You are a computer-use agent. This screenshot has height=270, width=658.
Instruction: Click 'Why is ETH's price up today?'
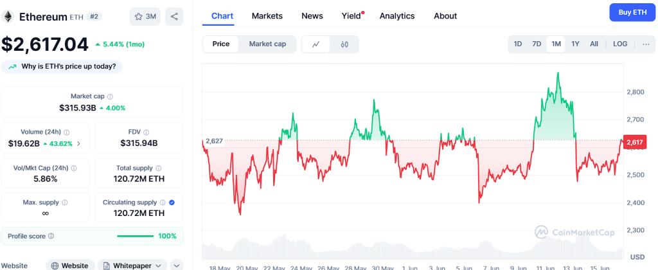coord(62,66)
